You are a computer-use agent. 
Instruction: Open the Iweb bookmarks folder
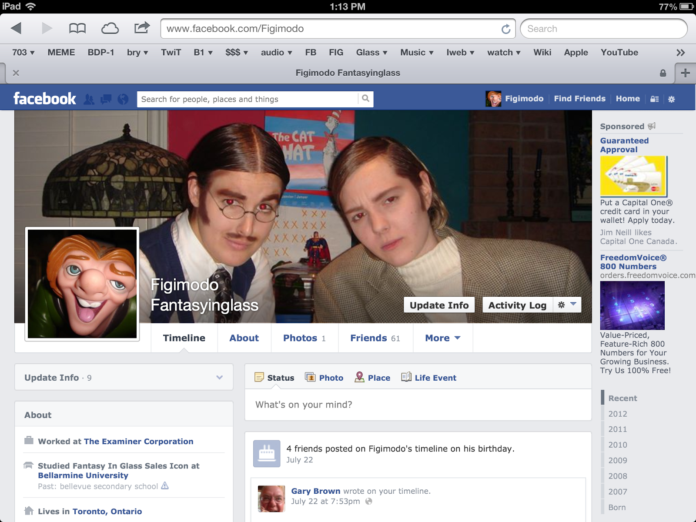pyautogui.click(x=460, y=53)
